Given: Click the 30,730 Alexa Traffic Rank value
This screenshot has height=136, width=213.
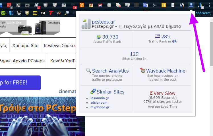Looking at the screenshot, I should click(x=110, y=37).
